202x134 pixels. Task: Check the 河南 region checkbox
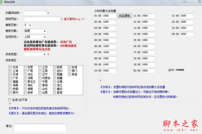[25, 78]
